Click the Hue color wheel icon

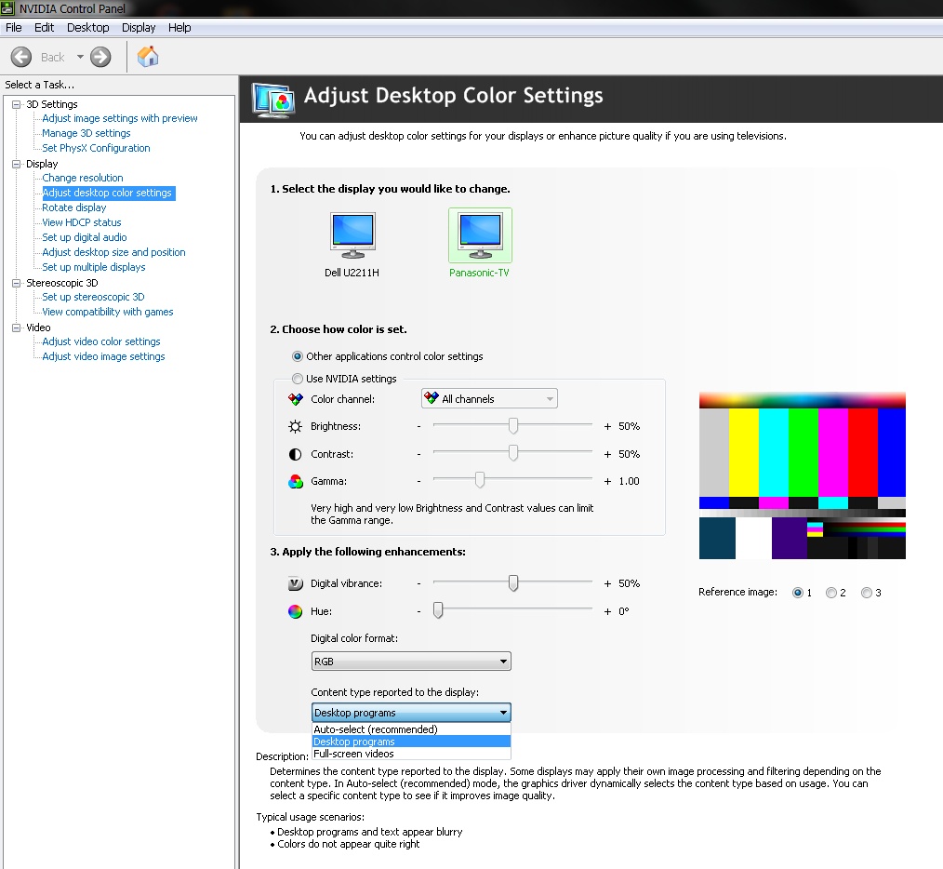[x=295, y=611]
